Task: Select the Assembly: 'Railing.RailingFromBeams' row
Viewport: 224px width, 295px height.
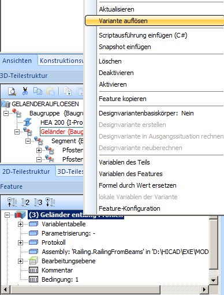Action: click(125, 252)
